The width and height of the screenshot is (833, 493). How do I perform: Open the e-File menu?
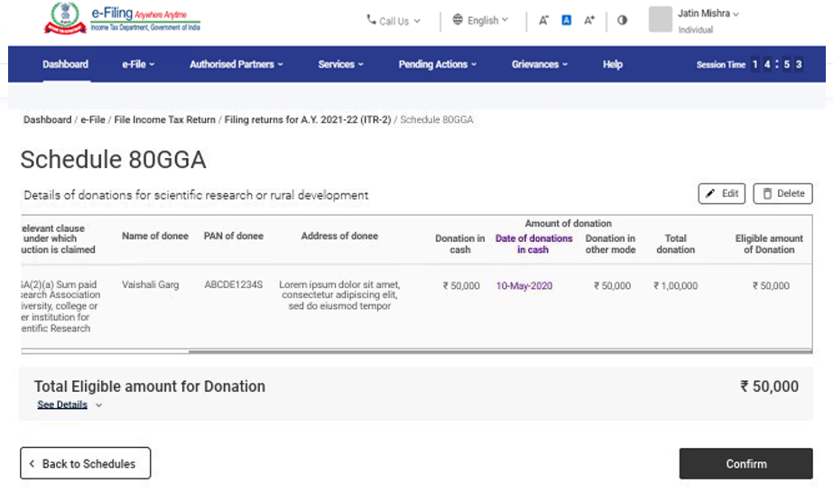click(138, 64)
